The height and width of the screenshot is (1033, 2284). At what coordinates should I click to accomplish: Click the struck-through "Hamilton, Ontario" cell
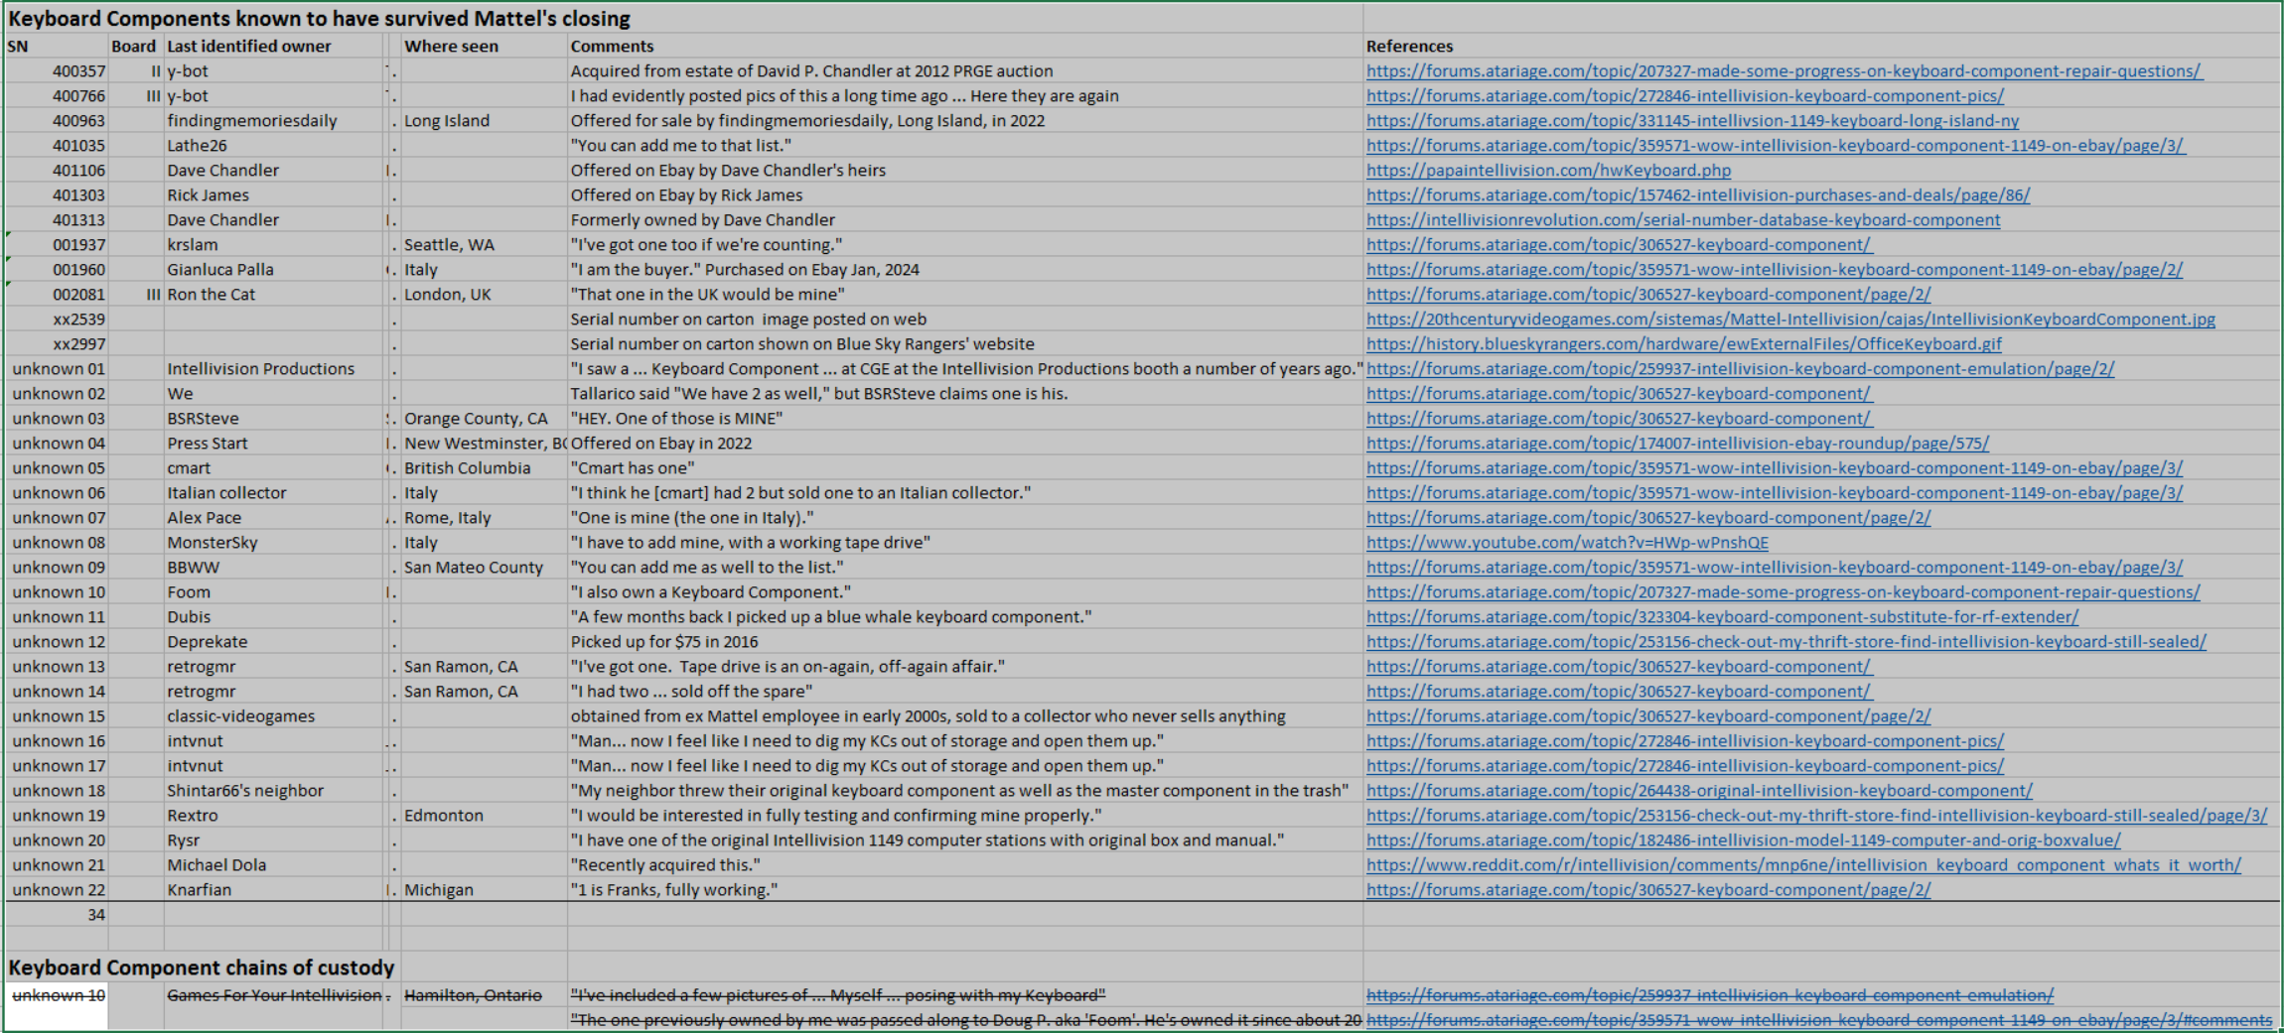click(x=473, y=995)
